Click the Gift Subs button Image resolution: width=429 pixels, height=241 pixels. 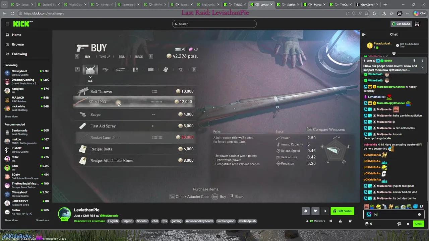pyautogui.click(x=342, y=211)
